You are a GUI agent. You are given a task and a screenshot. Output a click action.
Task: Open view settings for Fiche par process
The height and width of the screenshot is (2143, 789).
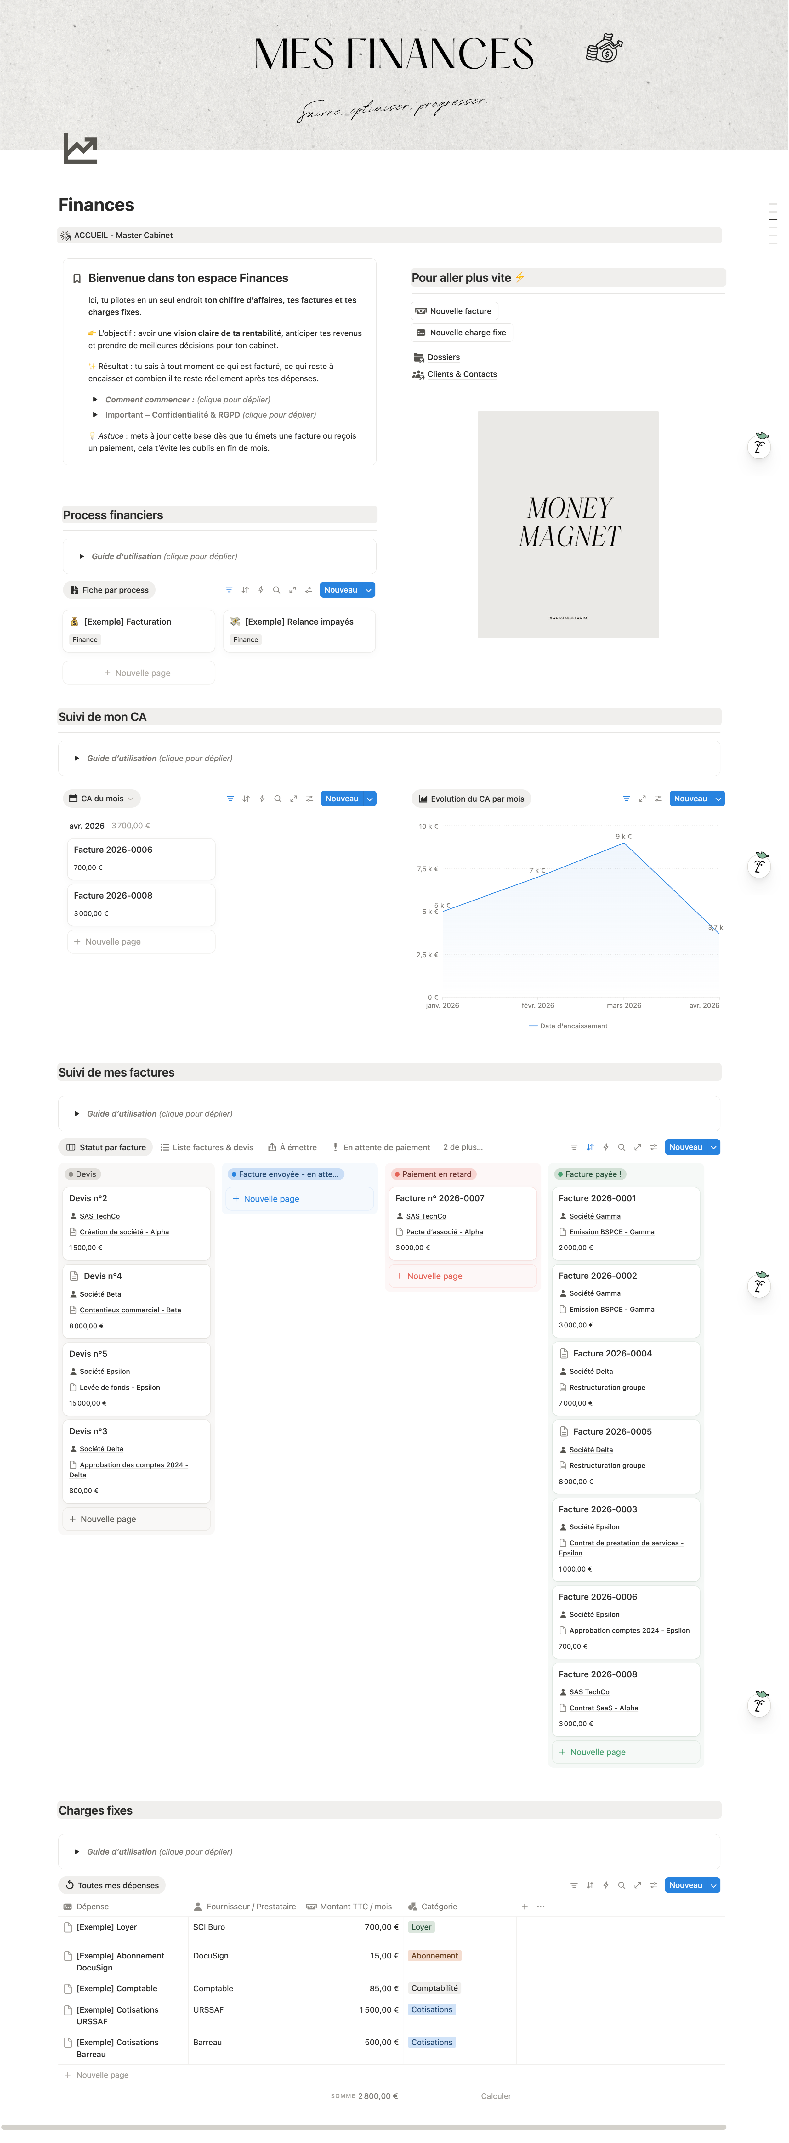(308, 590)
